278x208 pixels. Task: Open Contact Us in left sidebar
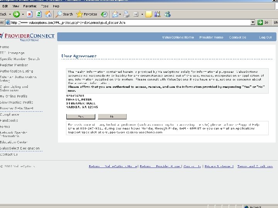9,154
